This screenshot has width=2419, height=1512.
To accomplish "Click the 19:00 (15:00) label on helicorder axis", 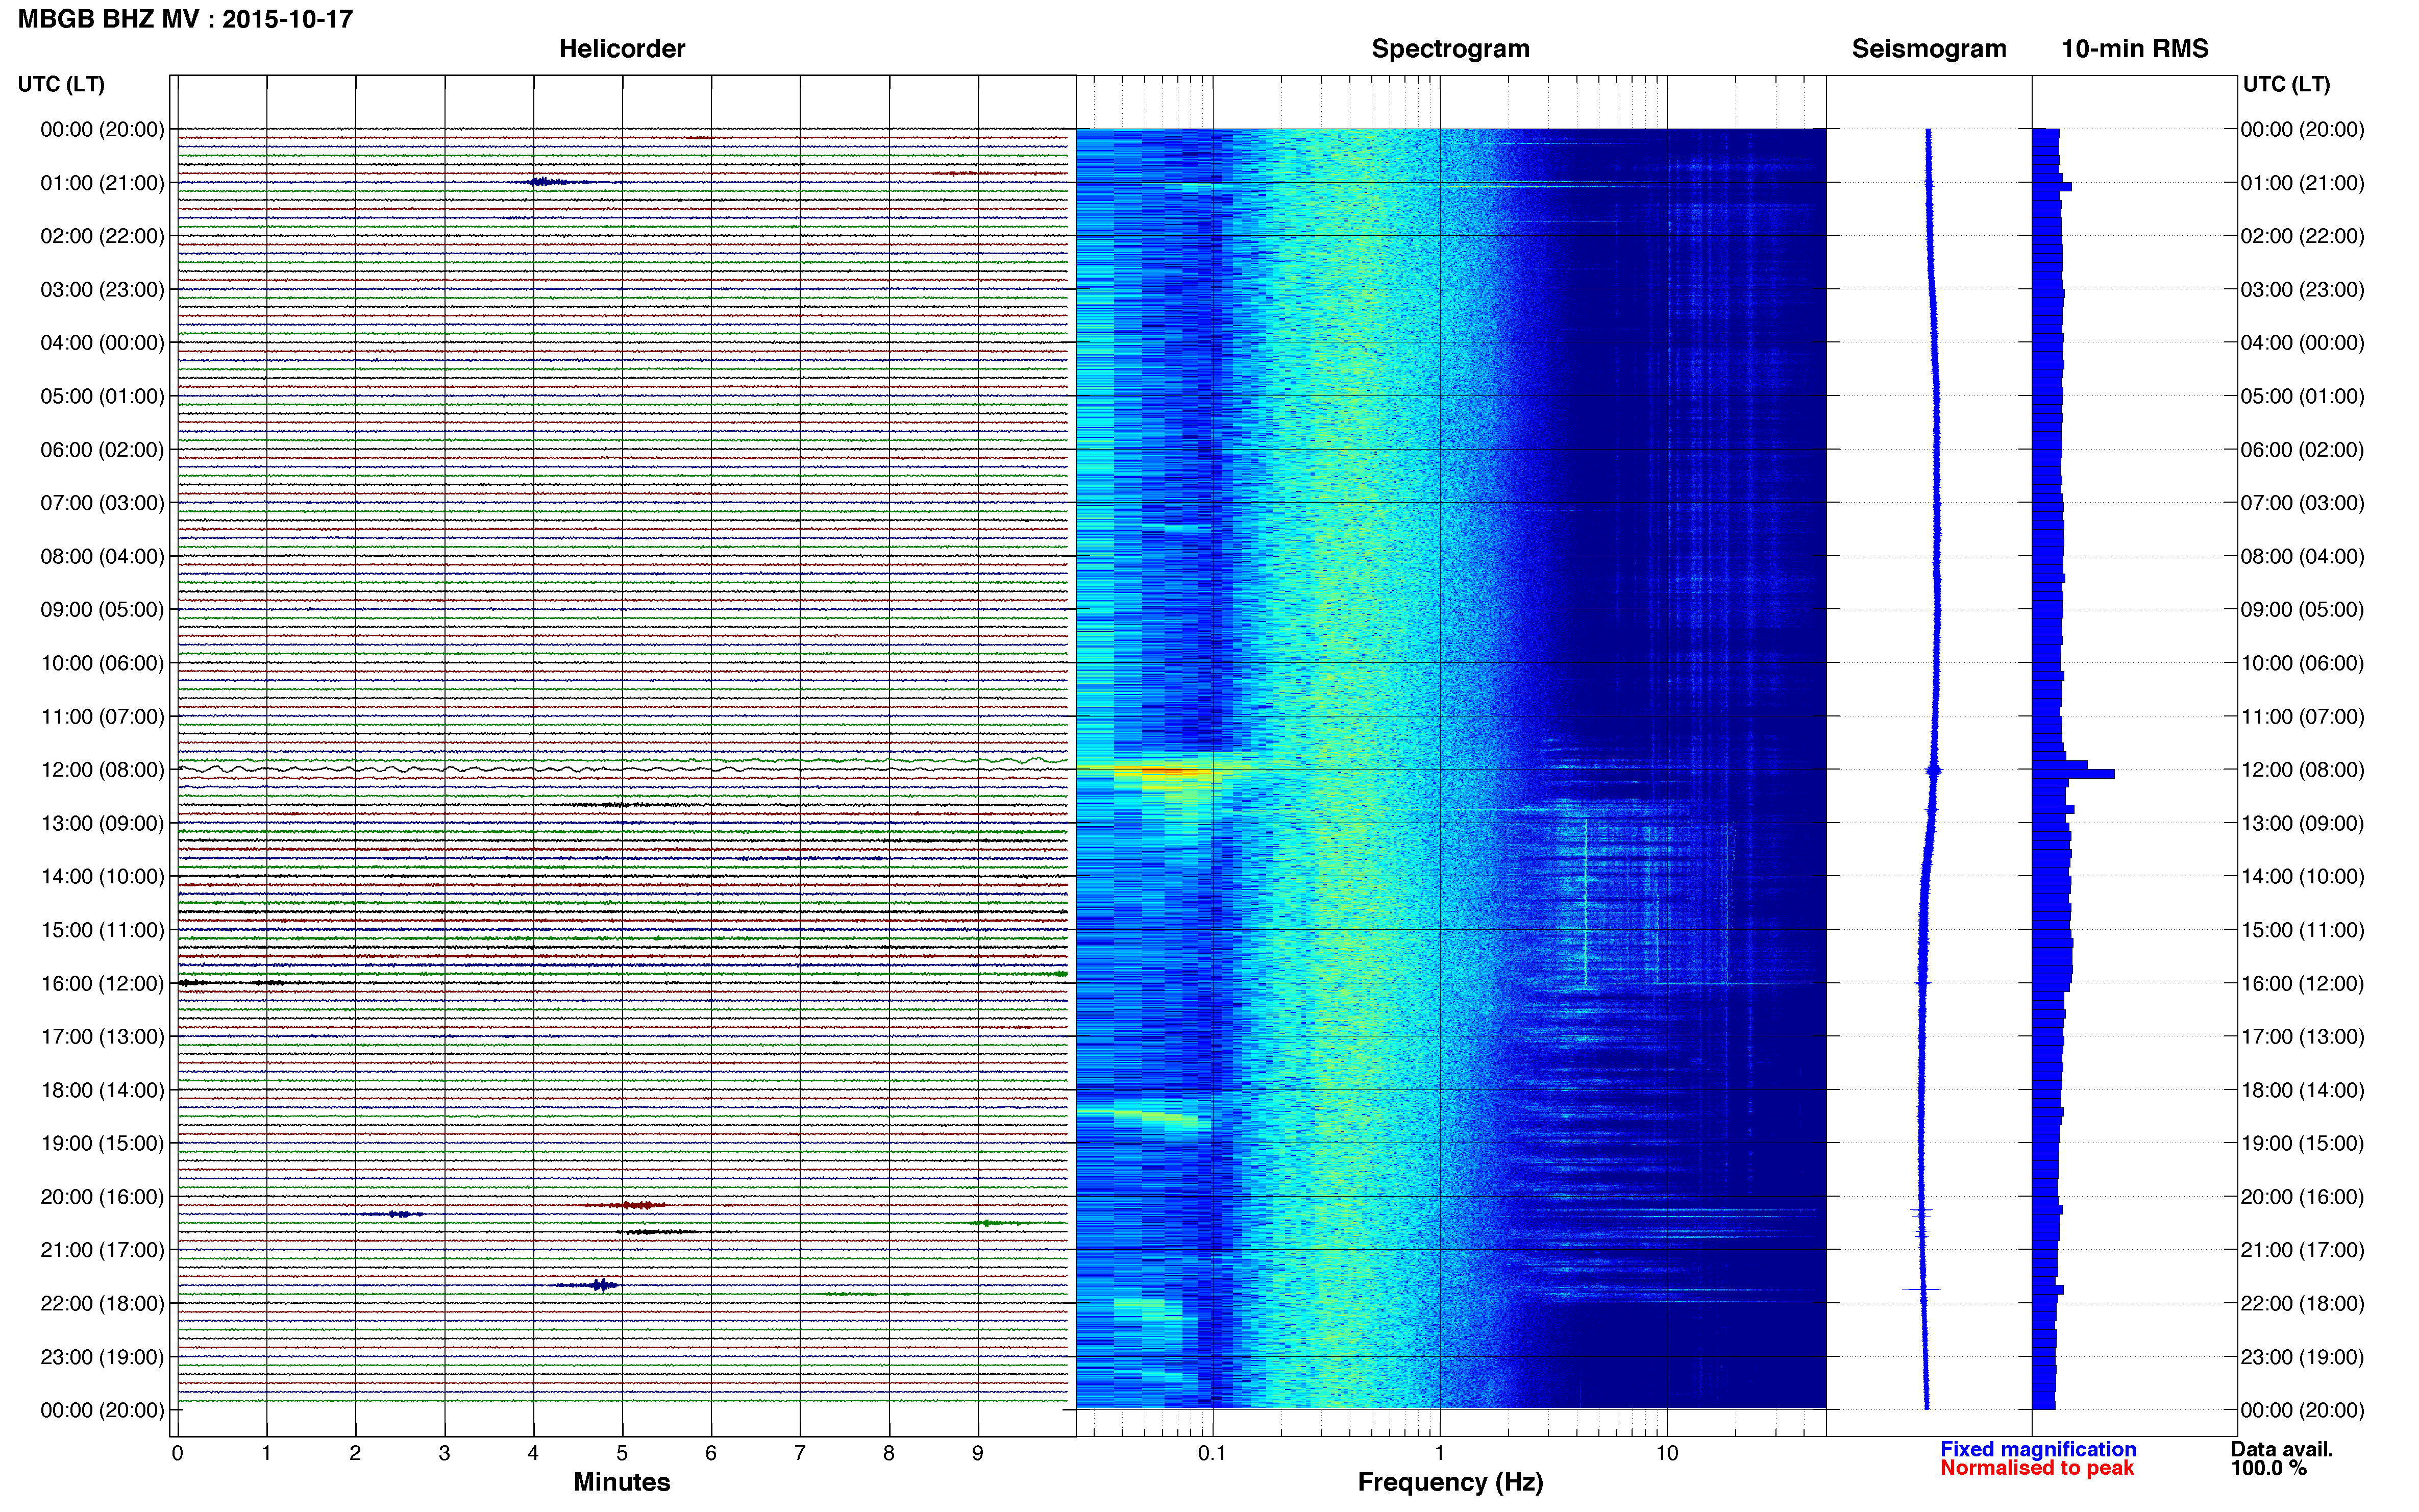I will click(102, 1143).
